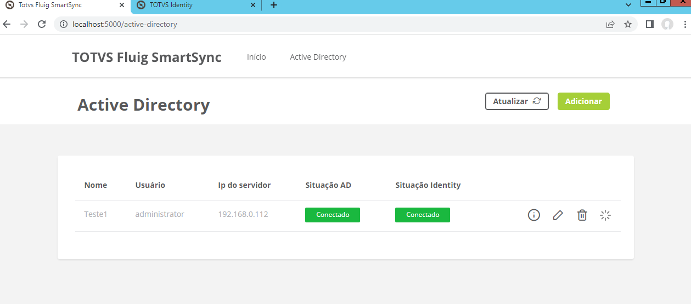Edit the Teste1 directory with pencil icon
The height and width of the screenshot is (304, 691).
coord(558,215)
